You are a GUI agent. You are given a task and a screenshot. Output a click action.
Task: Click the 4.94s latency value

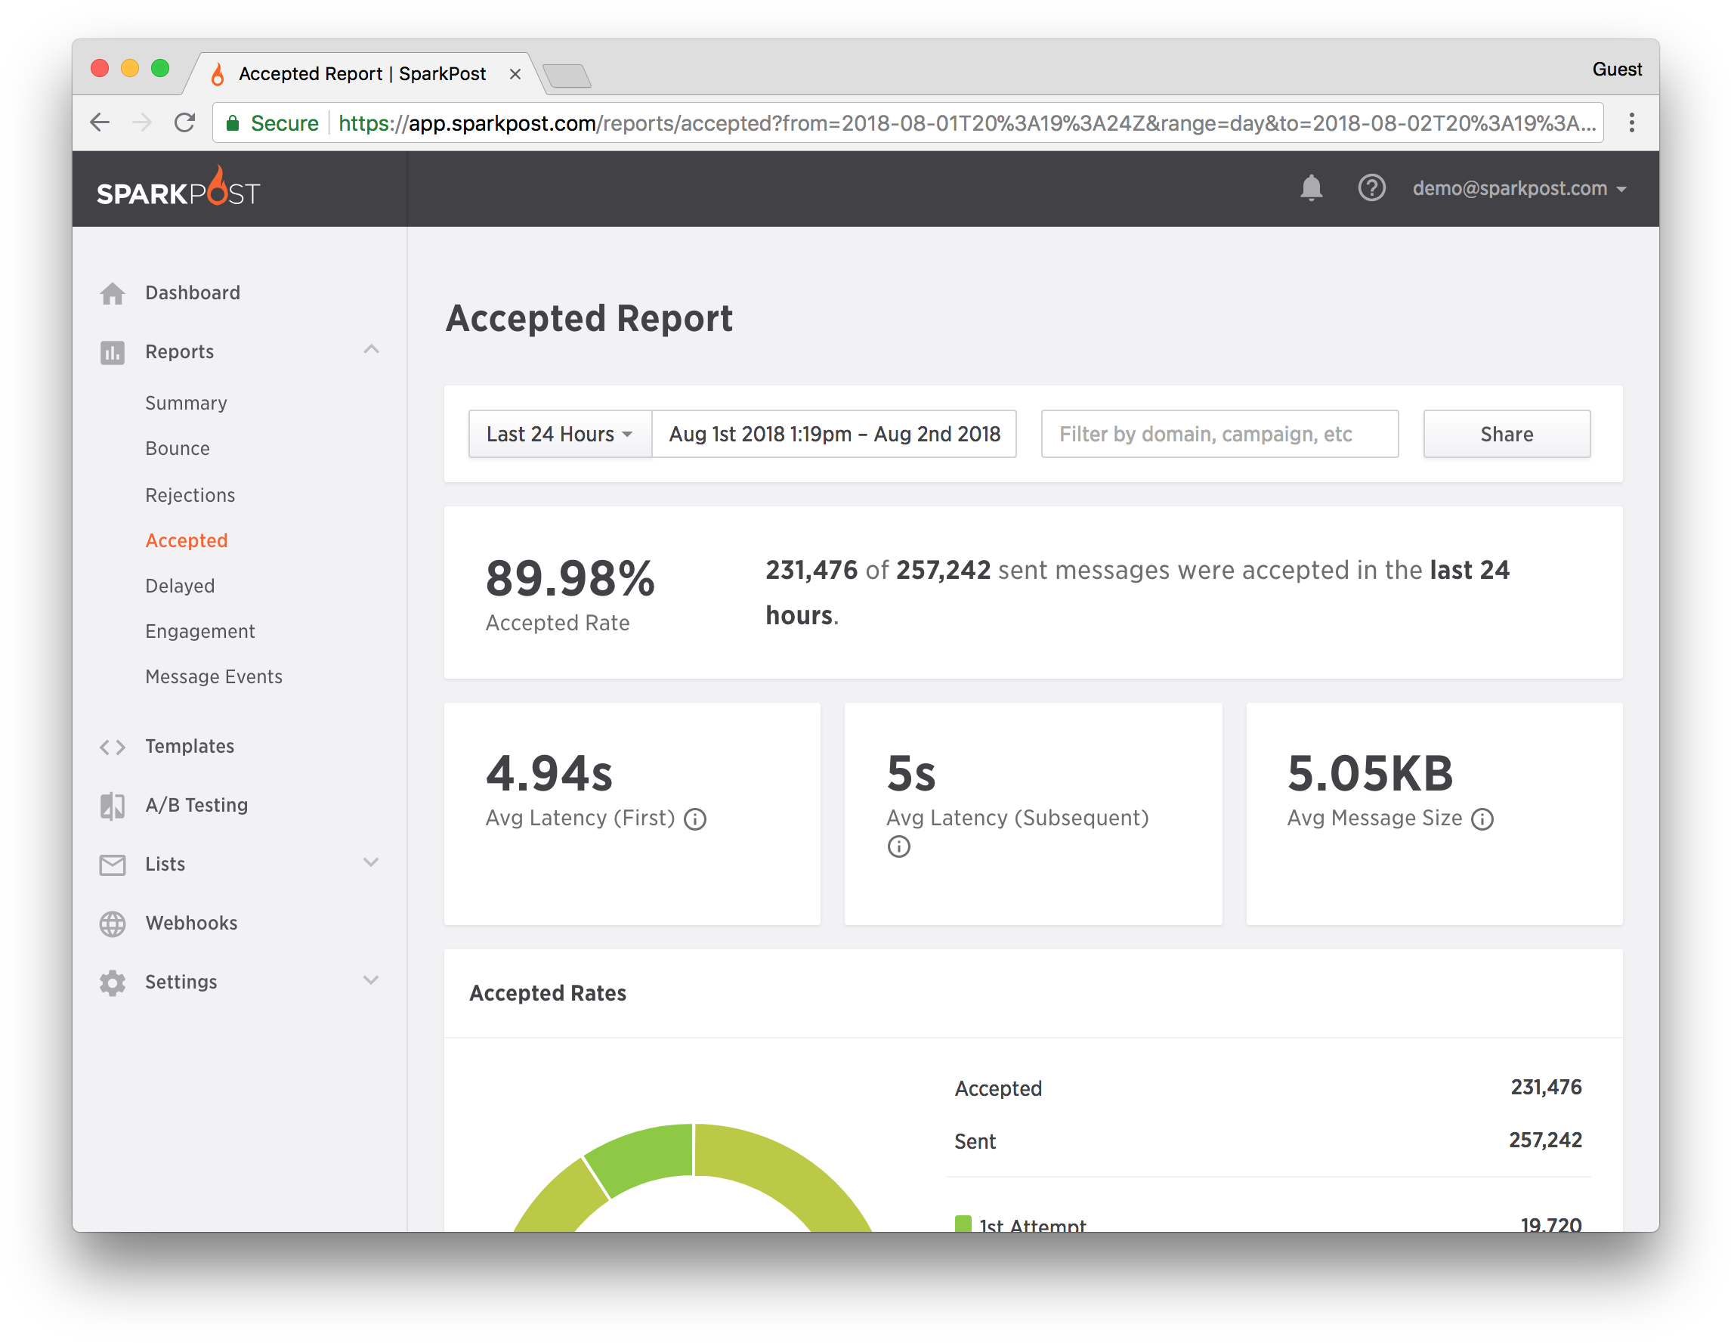pyautogui.click(x=549, y=773)
